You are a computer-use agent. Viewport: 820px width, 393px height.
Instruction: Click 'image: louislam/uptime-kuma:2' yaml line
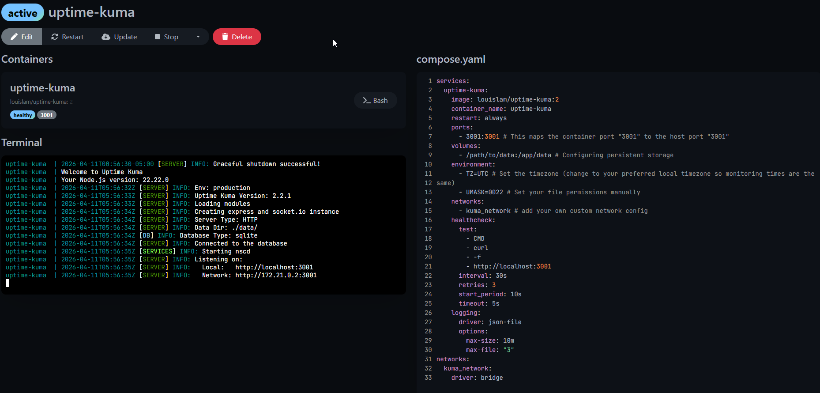tap(505, 99)
